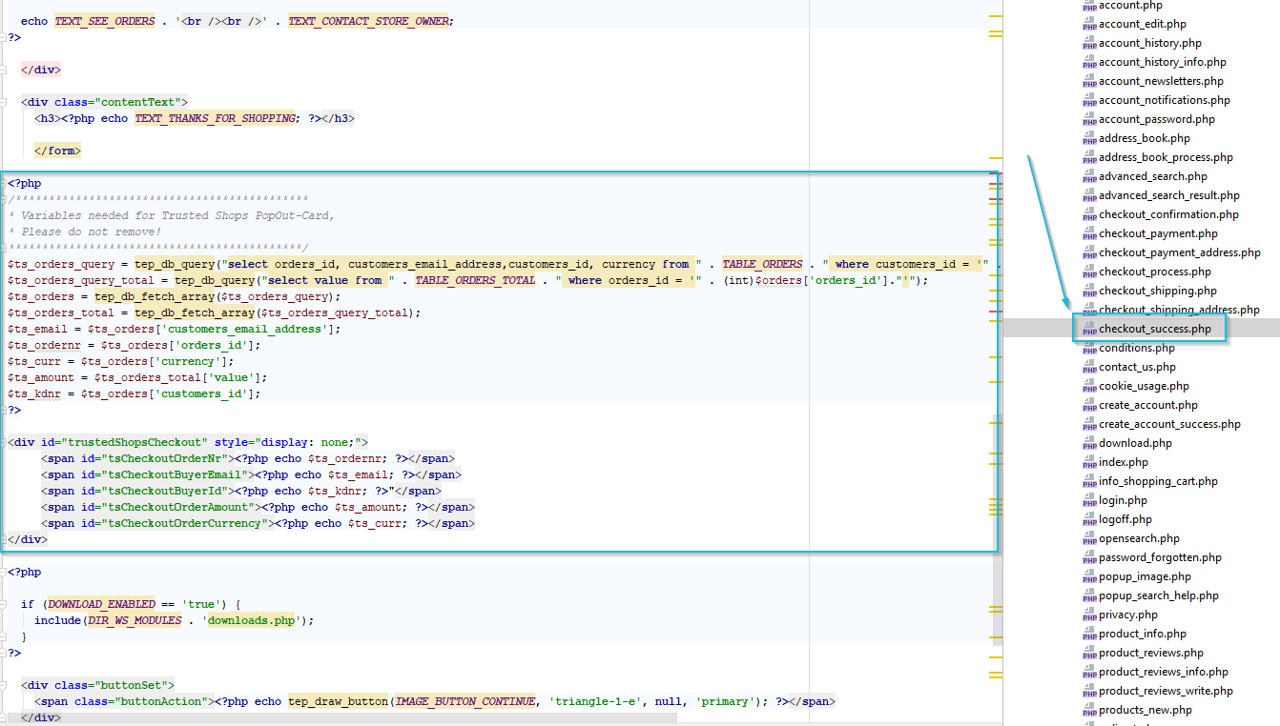This screenshot has width=1280, height=726.
Task: Select advanced_search_result.php file
Action: pyautogui.click(x=1169, y=195)
